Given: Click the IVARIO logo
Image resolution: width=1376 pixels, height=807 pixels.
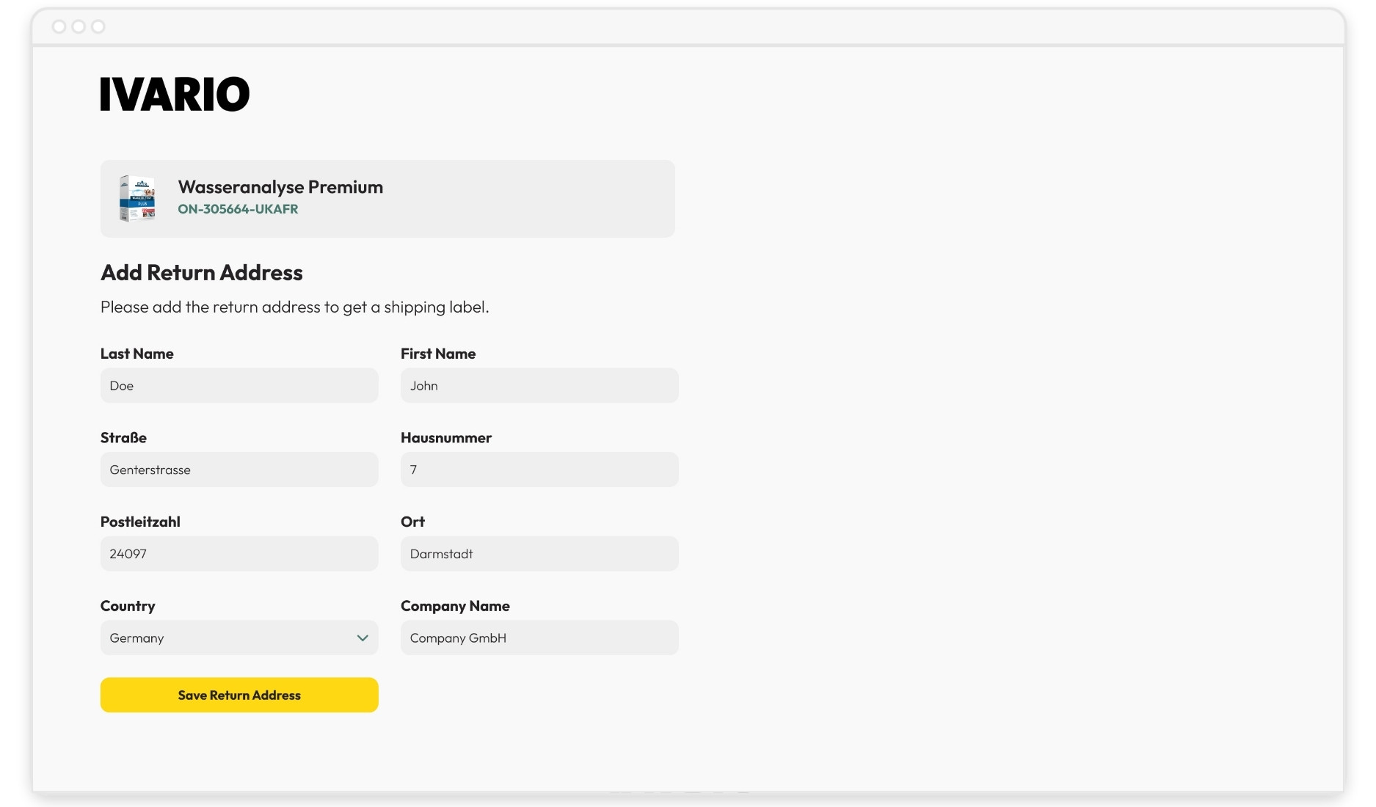Looking at the screenshot, I should click(x=175, y=94).
